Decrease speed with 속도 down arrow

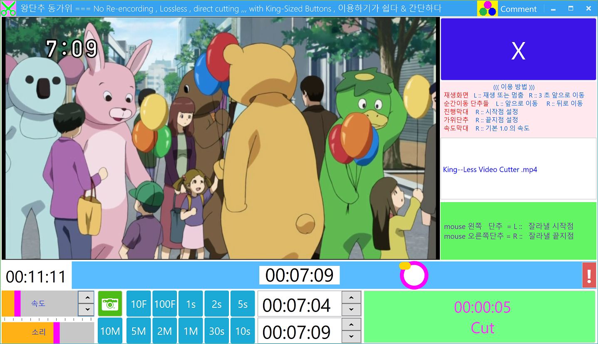[x=87, y=310]
